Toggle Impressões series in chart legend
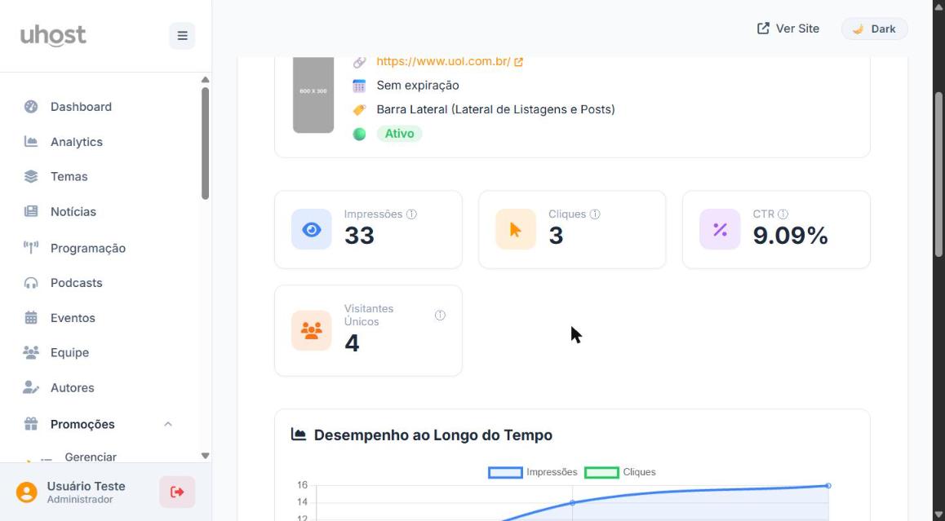Screen dimensions: 945x521 533,472
